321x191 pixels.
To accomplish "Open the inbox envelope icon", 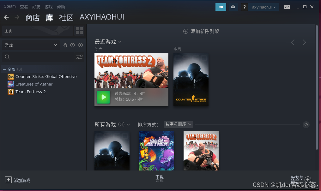I will [x=233, y=7].
